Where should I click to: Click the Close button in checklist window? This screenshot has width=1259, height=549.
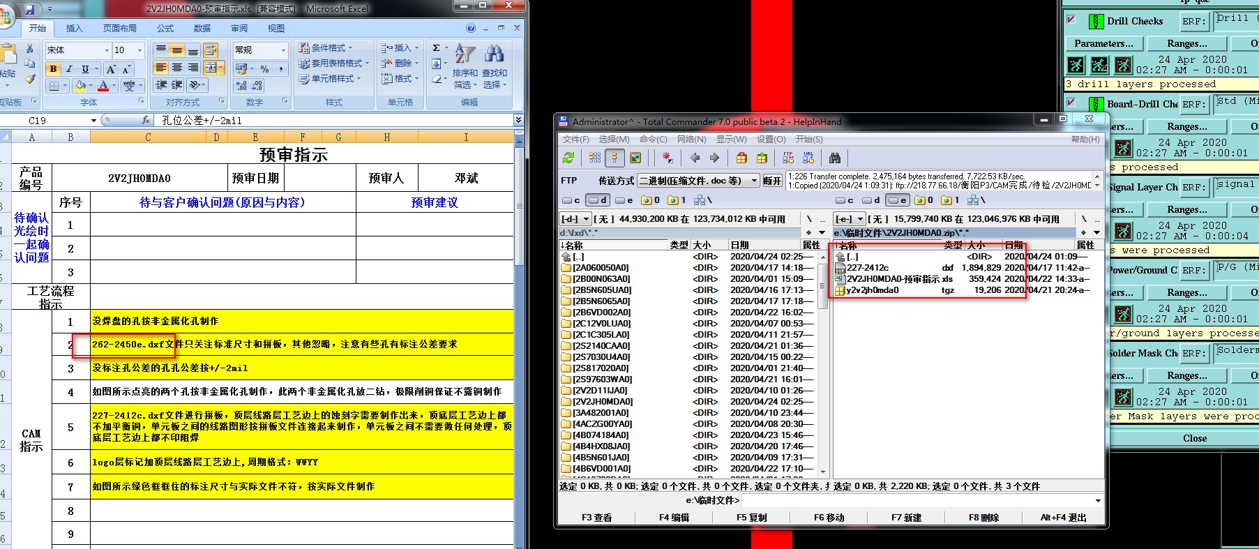point(1194,438)
